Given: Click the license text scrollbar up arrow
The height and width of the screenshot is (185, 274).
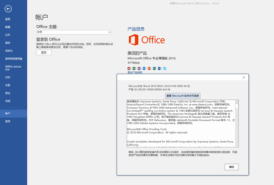Looking at the screenshot, I should coord(237,102).
